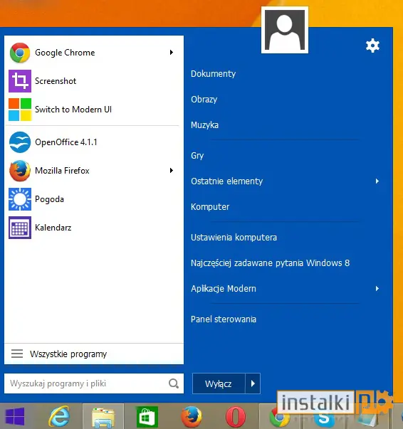Open the shutdown options arrow next to Wyłącz
Image resolution: width=403 pixels, height=429 pixels.
point(253,383)
